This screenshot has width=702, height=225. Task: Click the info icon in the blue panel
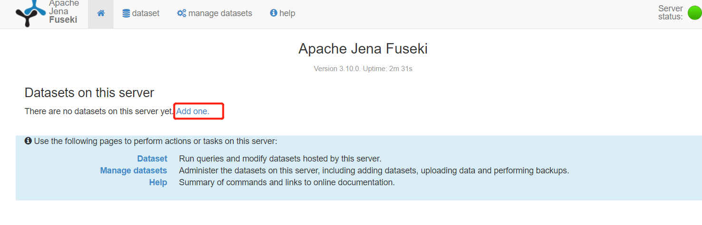pos(28,141)
